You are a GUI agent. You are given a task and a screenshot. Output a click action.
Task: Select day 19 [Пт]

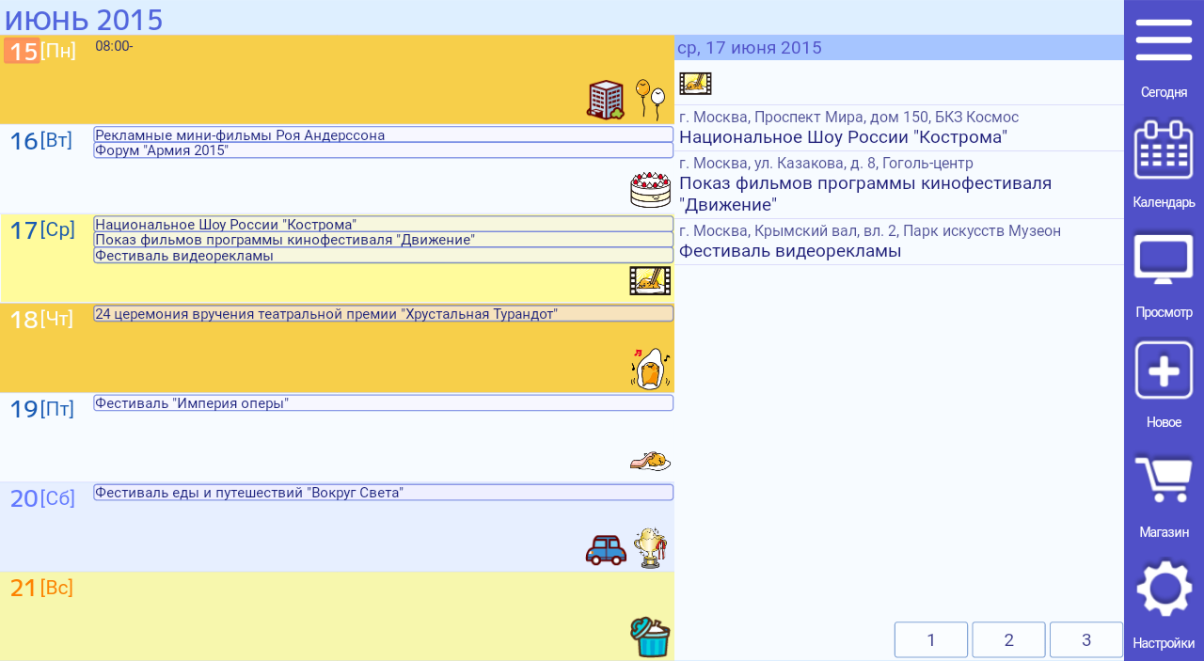(41, 409)
